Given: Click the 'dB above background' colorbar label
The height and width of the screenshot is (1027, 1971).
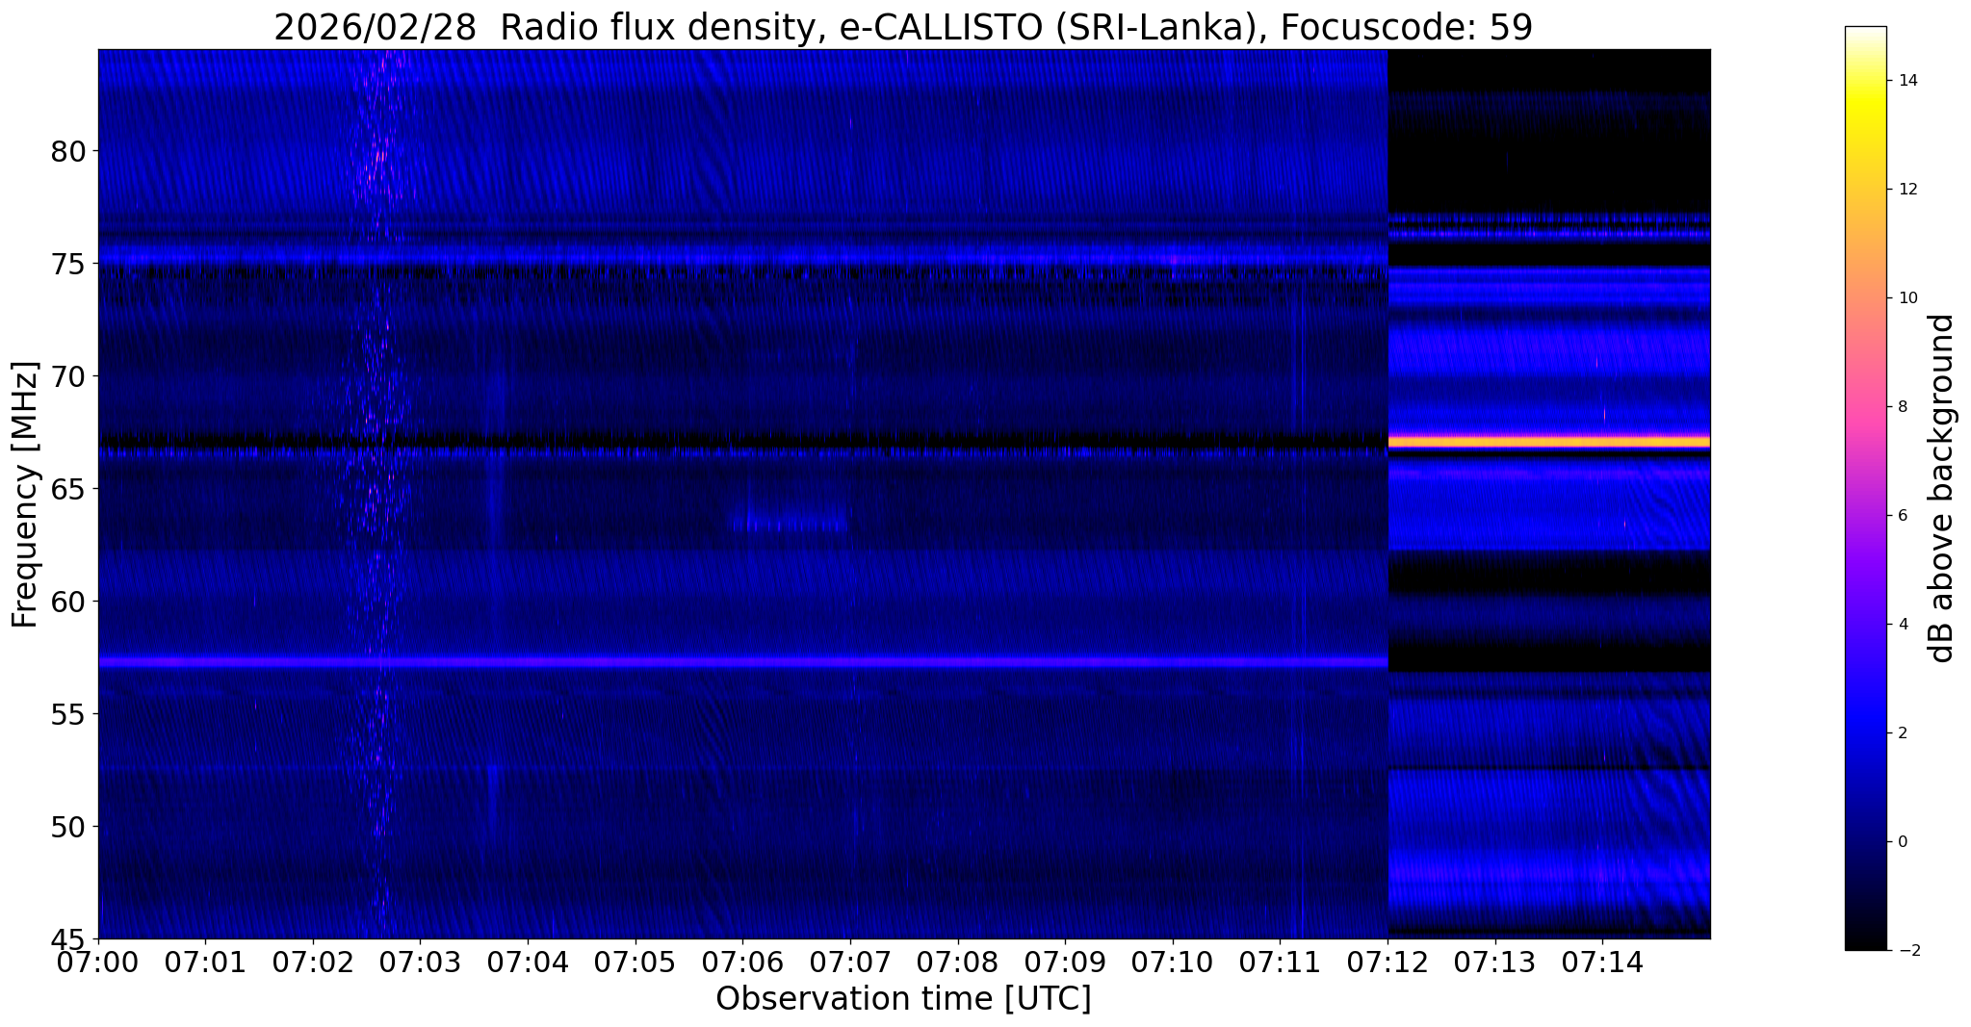Looking at the screenshot, I should click(1942, 488).
